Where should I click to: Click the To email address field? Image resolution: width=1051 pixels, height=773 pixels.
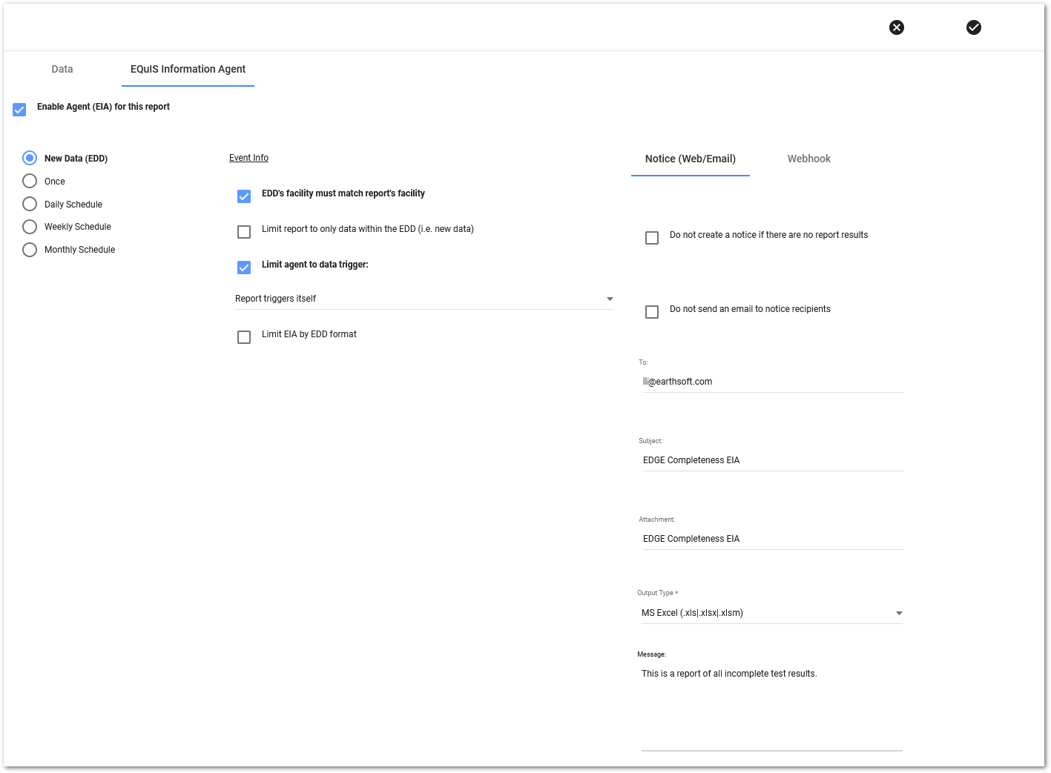tap(771, 382)
